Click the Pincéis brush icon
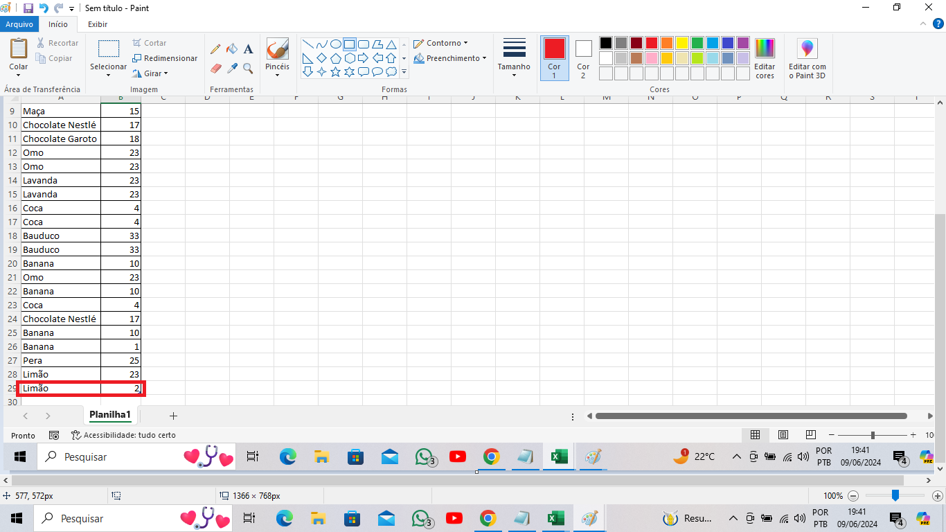This screenshot has height=532, width=946. click(277, 49)
